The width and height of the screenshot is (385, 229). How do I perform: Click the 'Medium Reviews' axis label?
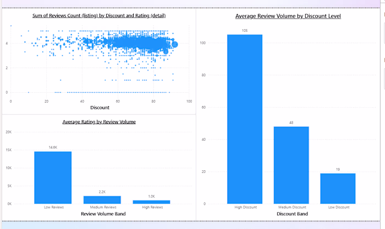tap(103, 207)
